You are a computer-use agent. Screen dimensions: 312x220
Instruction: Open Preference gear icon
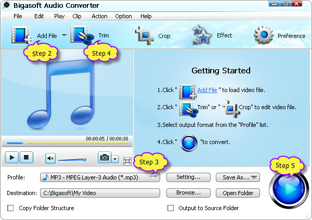(x=264, y=35)
